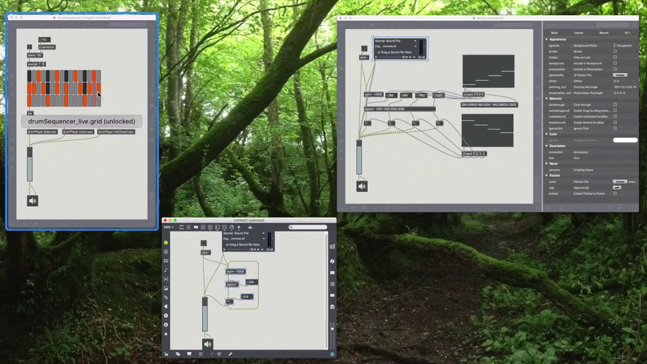Click the search field in the Untitled2 toolbar
Viewport: 647px width, 364px height.
click(x=307, y=227)
